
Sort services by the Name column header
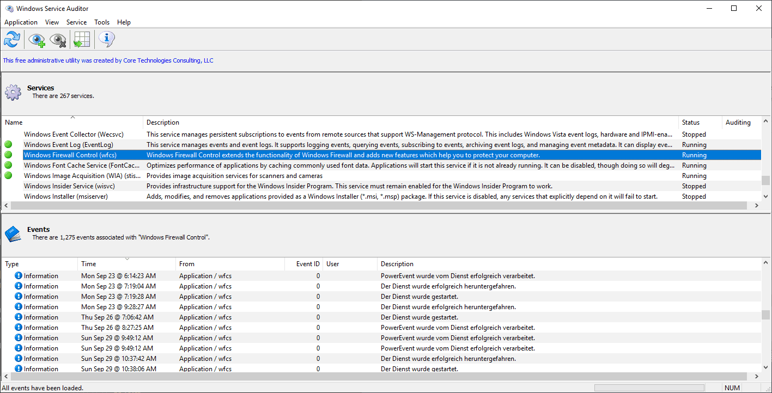click(72, 122)
